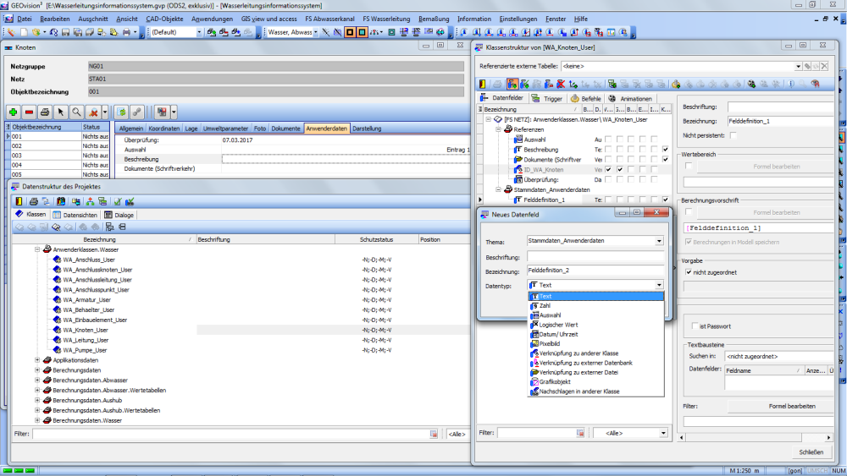
Task: Switch to the Koordinaten tab in Knoten
Action: pos(163,129)
